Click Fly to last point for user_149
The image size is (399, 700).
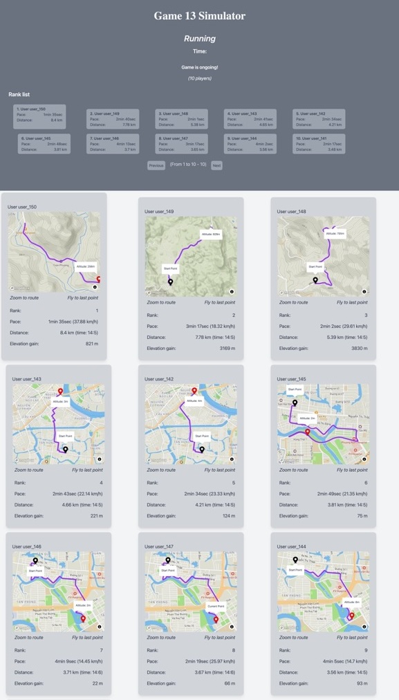coord(220,302)
